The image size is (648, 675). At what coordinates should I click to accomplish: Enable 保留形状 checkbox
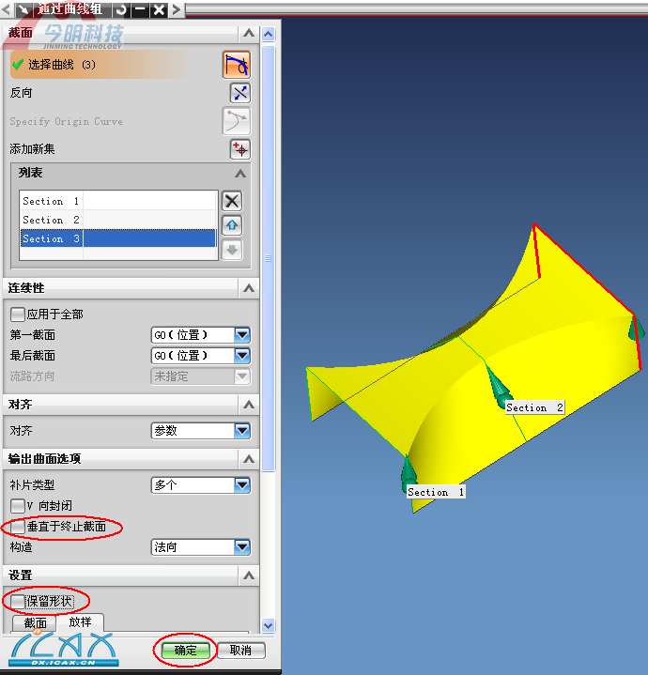click(x=18, y=602)
